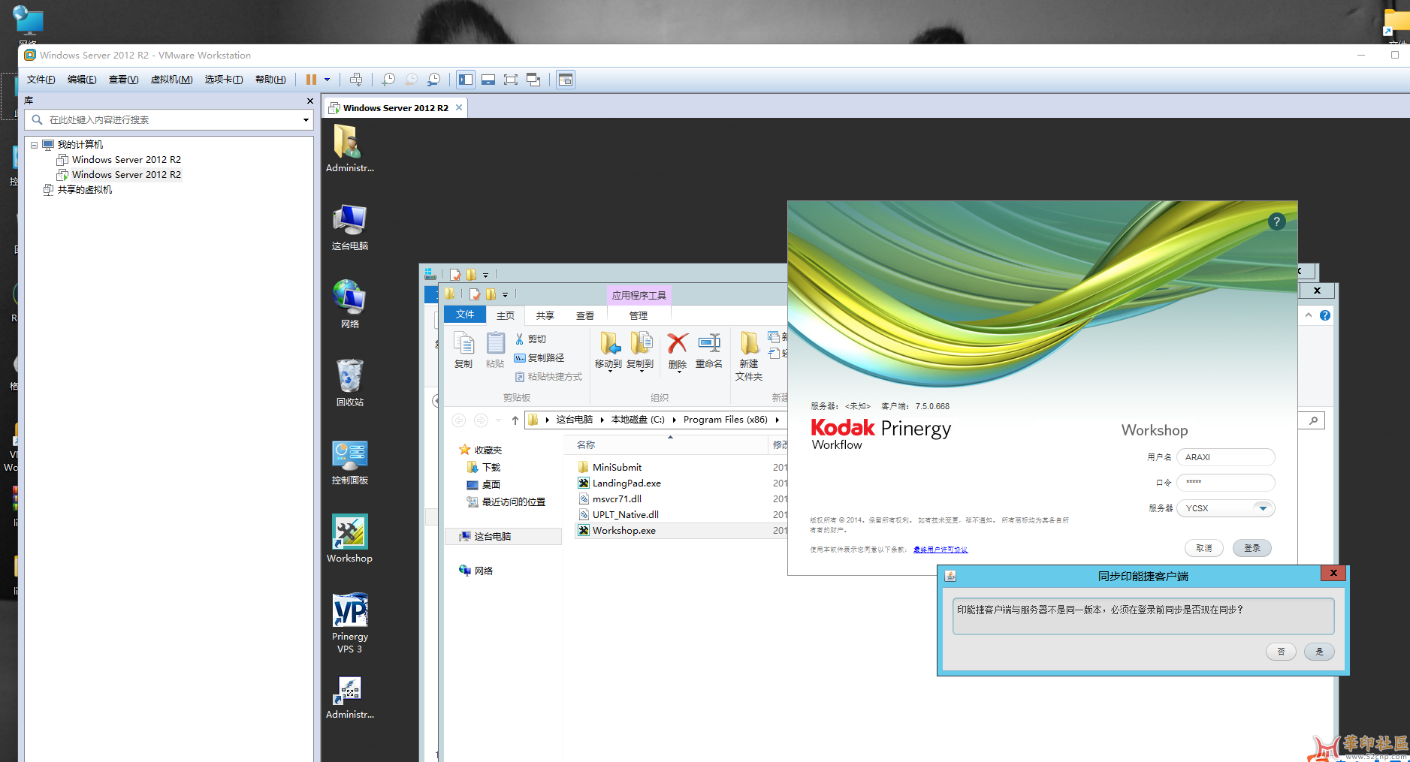Expand the library search dropdown arrow

(x=306, y=120)
